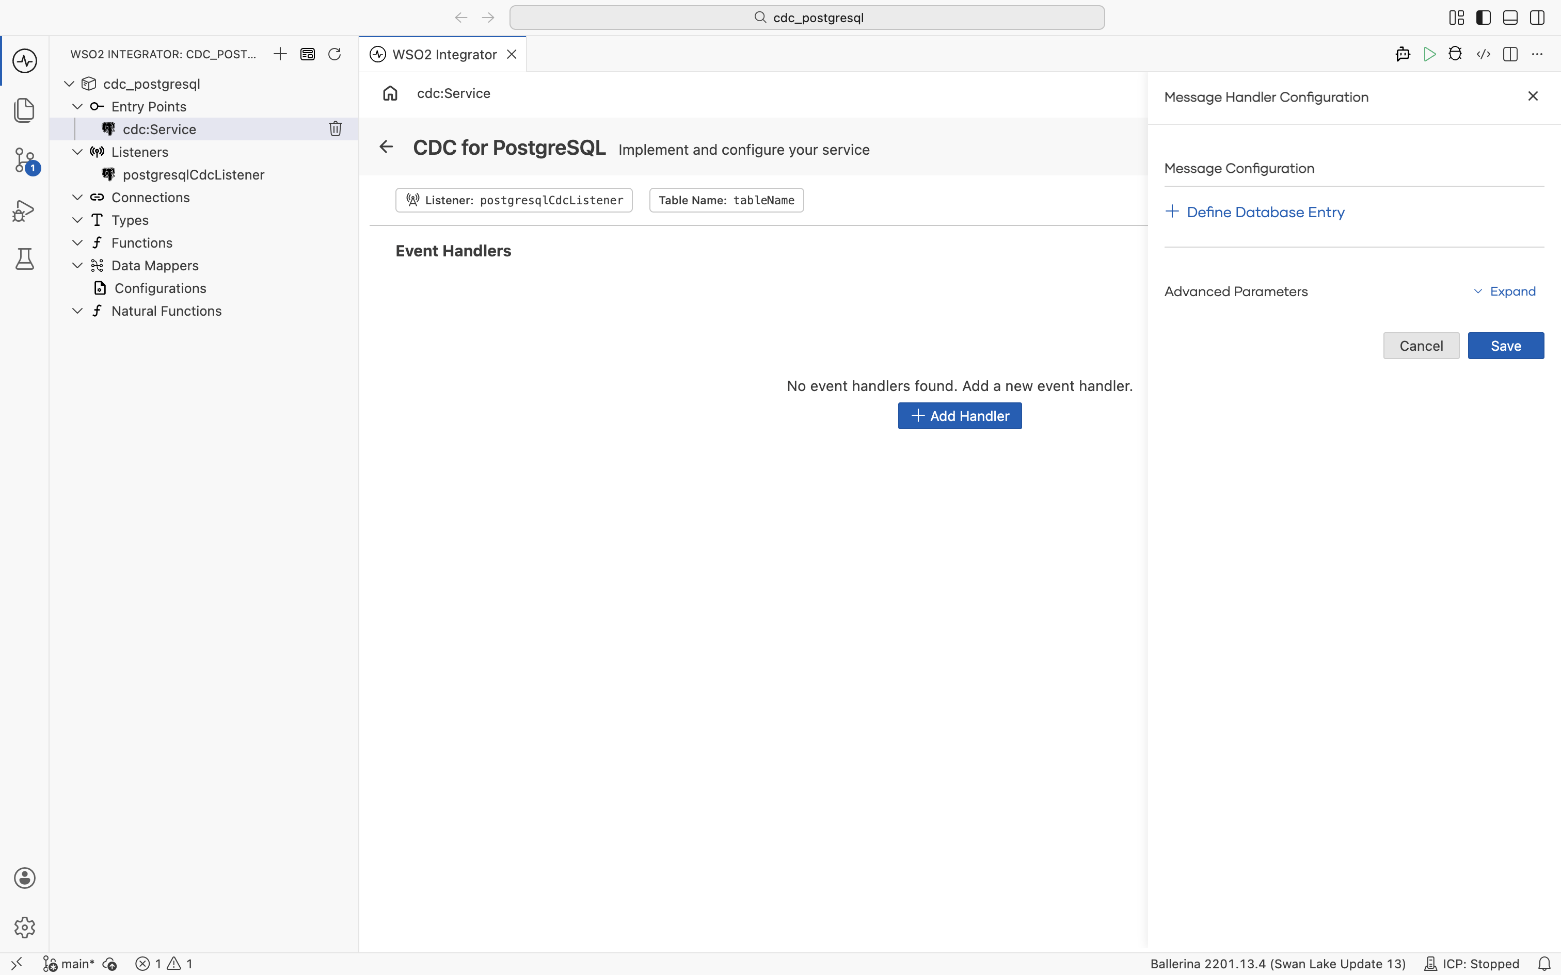Expand Data Mappers tree section
Screen dimensions: 1561x975
pyautogui.click(x=77, y=265)
